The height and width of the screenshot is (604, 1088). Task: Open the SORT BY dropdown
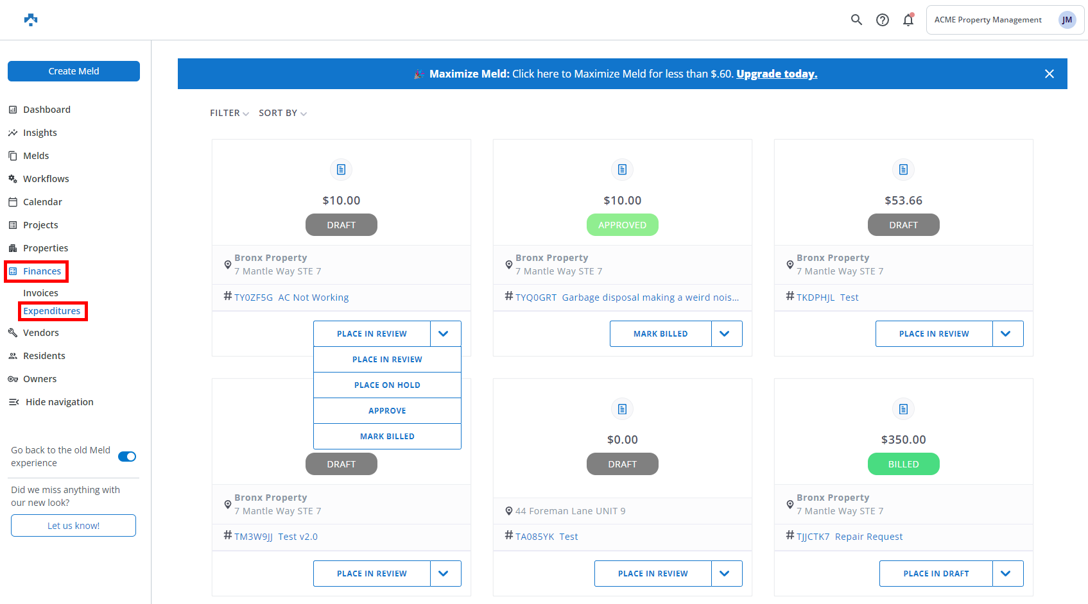[282, 113]
